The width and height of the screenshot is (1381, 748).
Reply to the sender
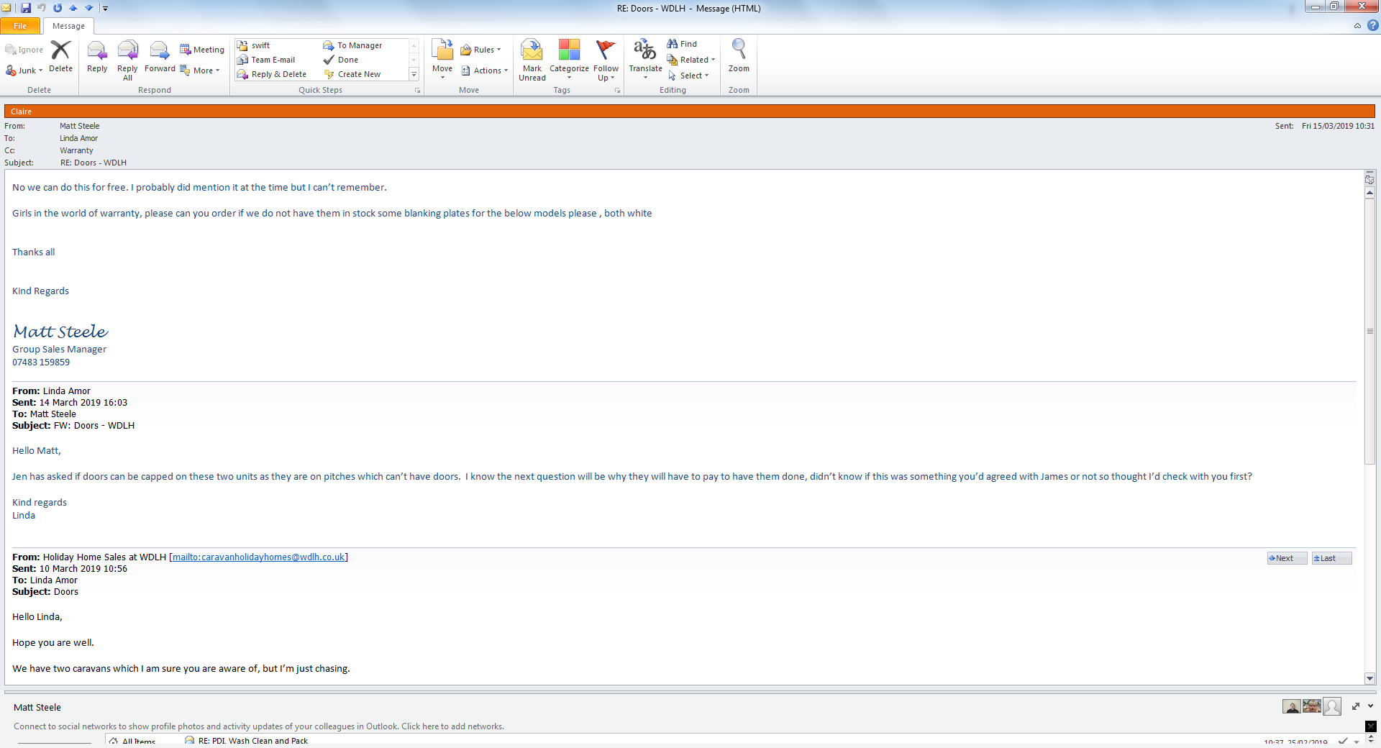97,57
